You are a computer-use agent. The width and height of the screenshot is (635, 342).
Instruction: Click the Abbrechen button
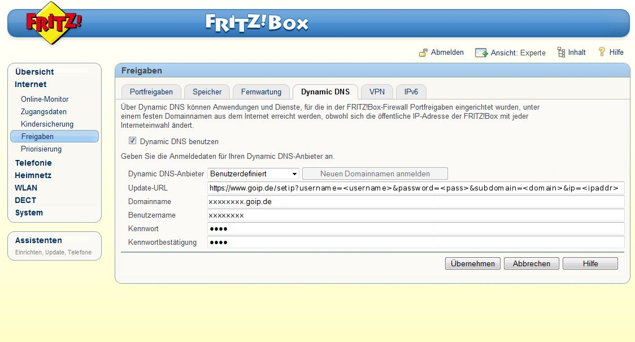click(x=531, y=263)
